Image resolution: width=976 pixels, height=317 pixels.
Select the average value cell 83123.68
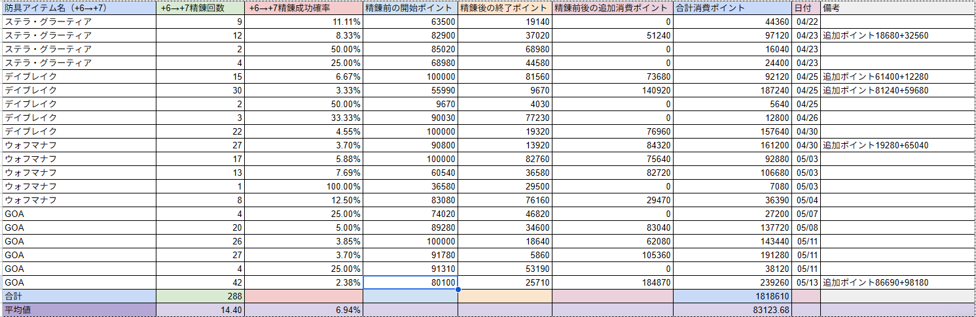tap(732, 310)
